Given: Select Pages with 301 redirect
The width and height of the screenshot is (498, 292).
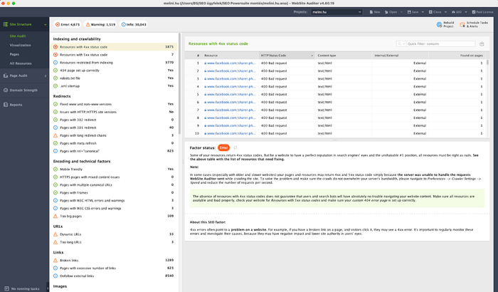Looking at the screenshot, I should point(114,127).
